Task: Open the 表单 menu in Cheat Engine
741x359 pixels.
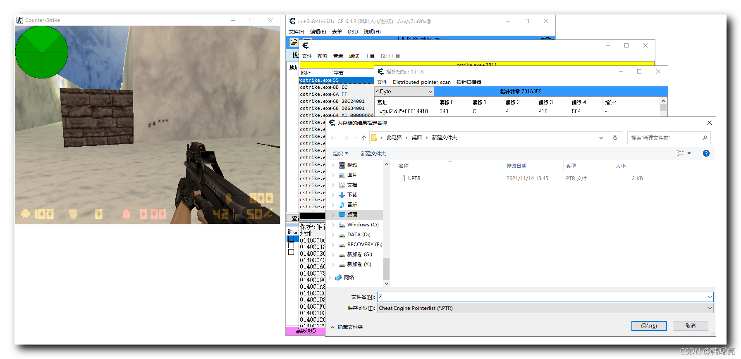Action: click(x=337, y=32)
